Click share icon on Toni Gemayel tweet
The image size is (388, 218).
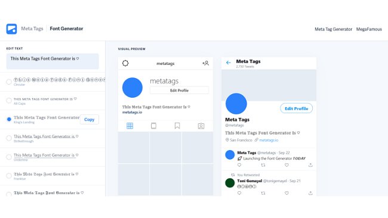(x=310, y=193)
